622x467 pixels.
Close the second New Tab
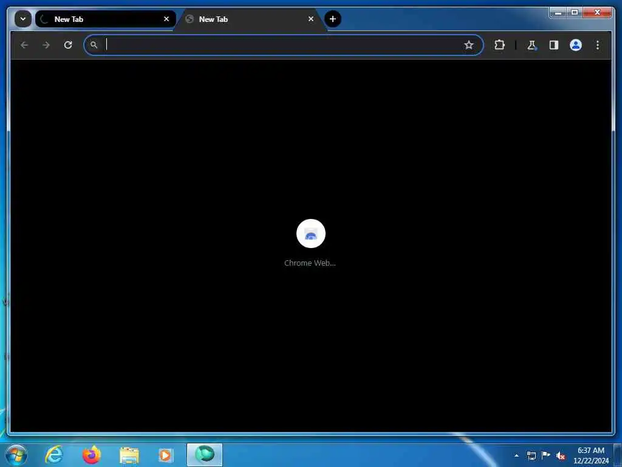pyautogui.click(x=311, y=19)
